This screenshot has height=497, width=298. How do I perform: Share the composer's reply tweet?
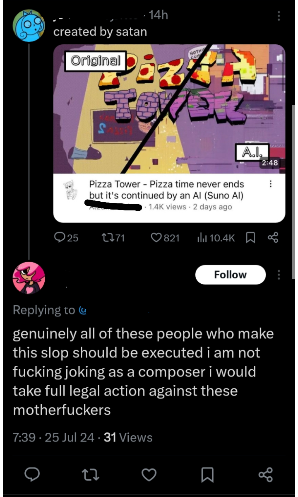click(x=265, y=474)
